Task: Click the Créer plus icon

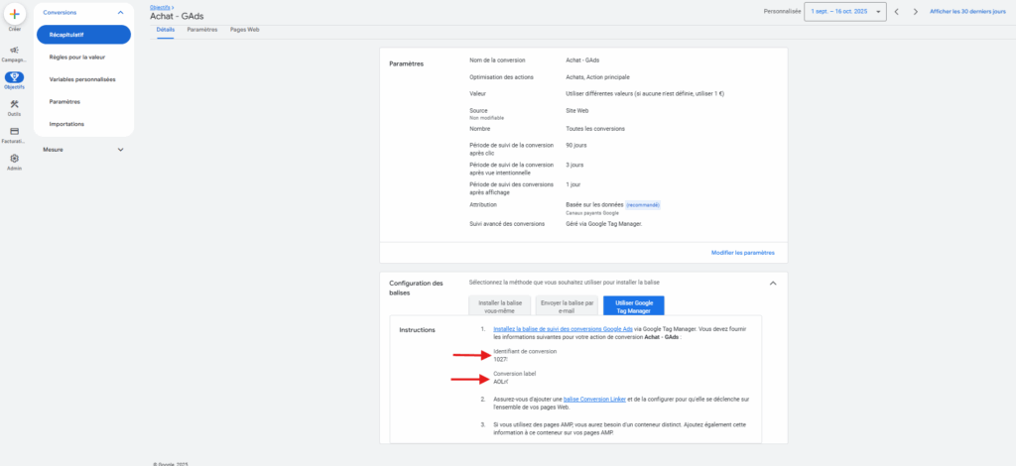Action: [x=14, y=14]
